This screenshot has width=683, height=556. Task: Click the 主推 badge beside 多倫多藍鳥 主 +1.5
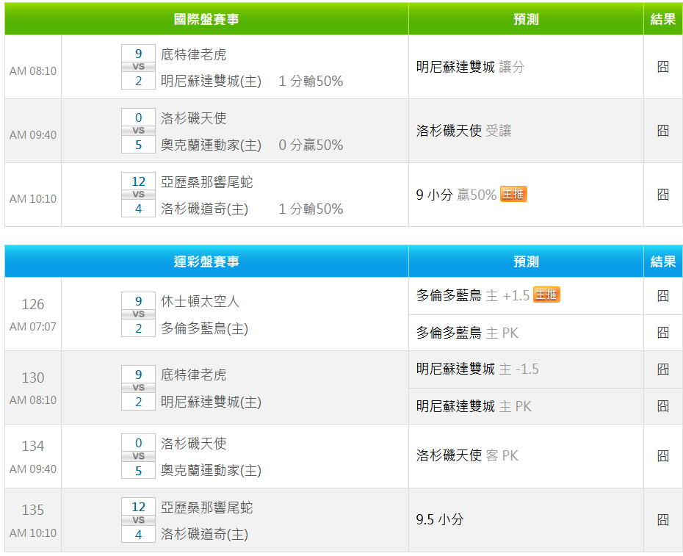click(546, 295)
